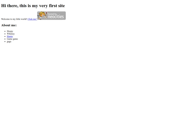The height and width of the screenshot is (137, 183).
Task: Click the "Game game" list item
Action: click(12, 39)
